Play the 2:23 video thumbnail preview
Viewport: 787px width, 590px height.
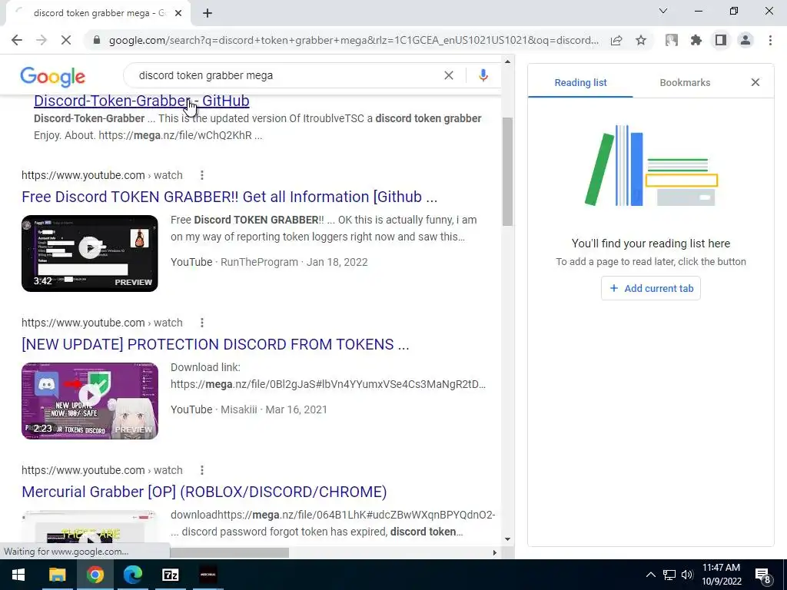pos(90,401)
